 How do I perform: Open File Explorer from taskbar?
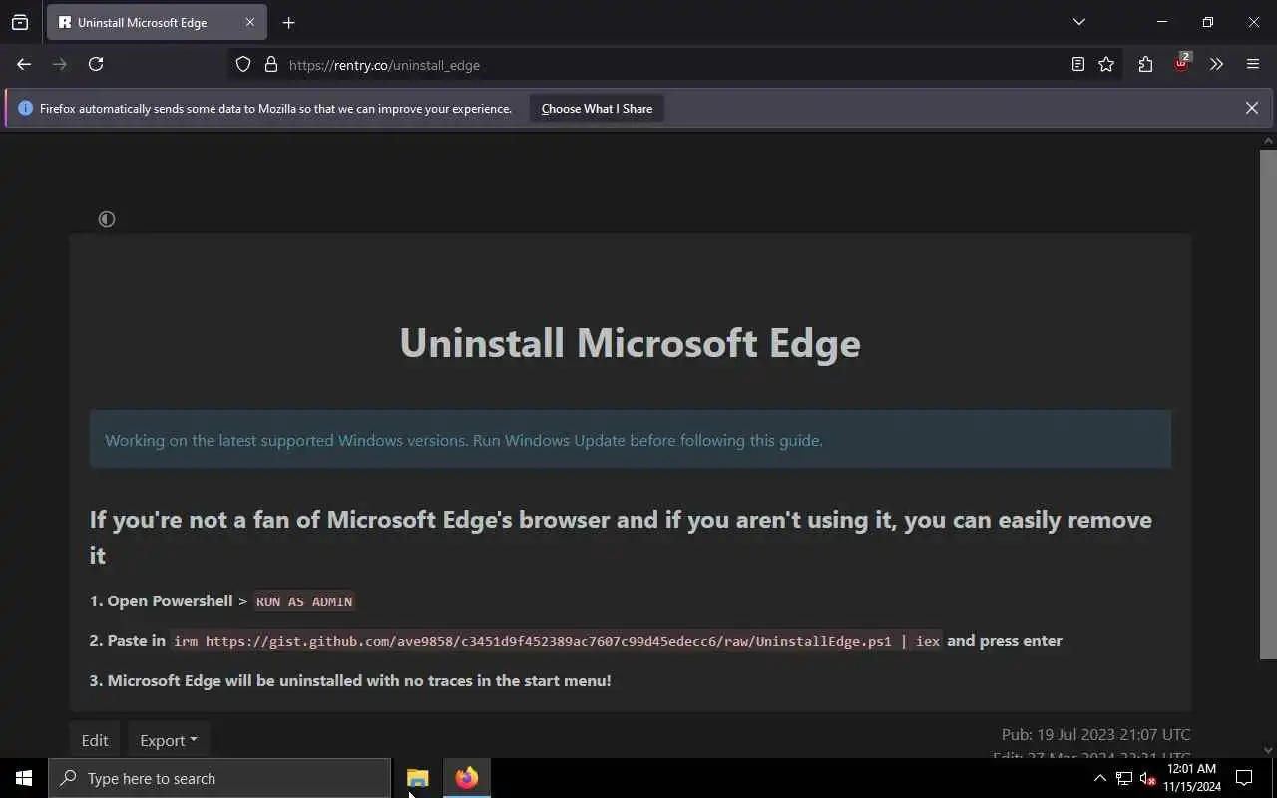click(418, 778)
